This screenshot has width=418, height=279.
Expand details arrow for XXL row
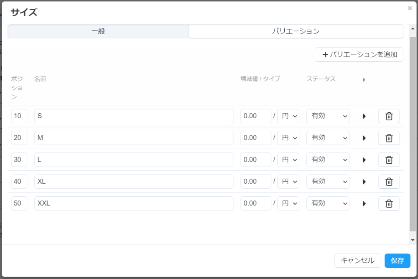point(364,203)
